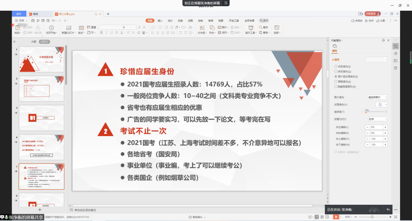The image size is (412, 221).
Task: Open the 放置方式 拉伸 dropdown
Action: coord(378,119)
